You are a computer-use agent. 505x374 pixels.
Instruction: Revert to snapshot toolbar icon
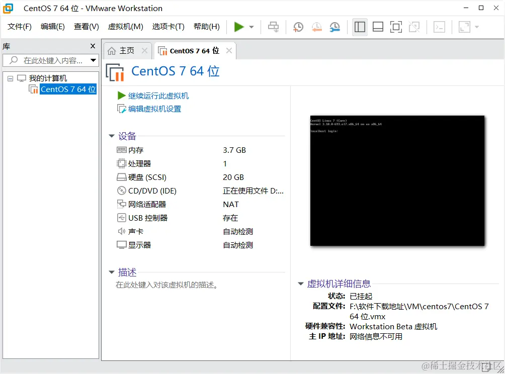(316, 27)
